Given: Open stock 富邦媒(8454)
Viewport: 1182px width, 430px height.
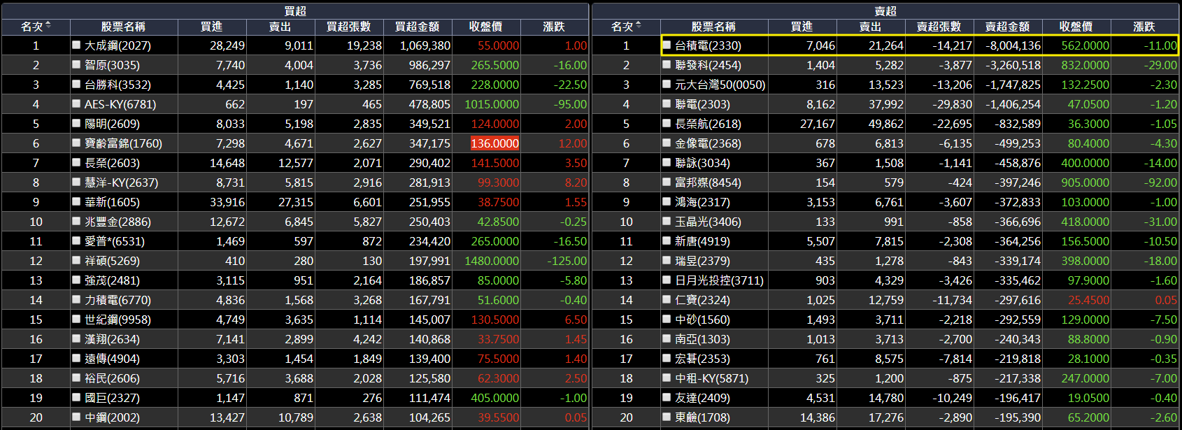Looking at the screenshot, I should pyautogui.click(x=708, y=182).
